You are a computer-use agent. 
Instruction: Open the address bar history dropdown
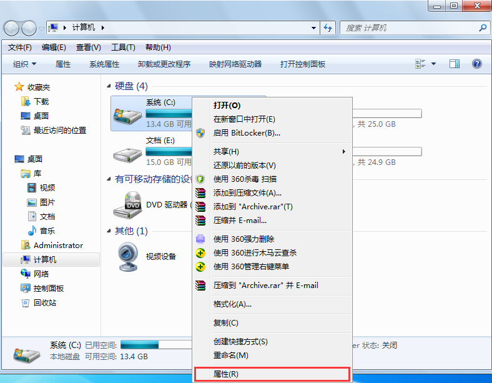click(314, 28)
